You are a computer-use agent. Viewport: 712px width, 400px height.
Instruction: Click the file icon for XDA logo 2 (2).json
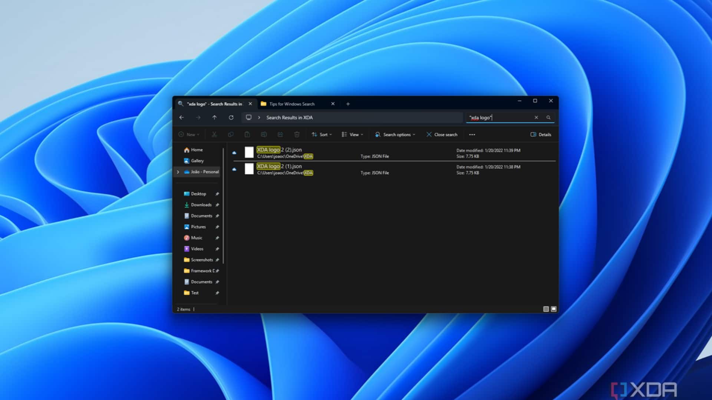pyautogui.click(x=249, y=152)
